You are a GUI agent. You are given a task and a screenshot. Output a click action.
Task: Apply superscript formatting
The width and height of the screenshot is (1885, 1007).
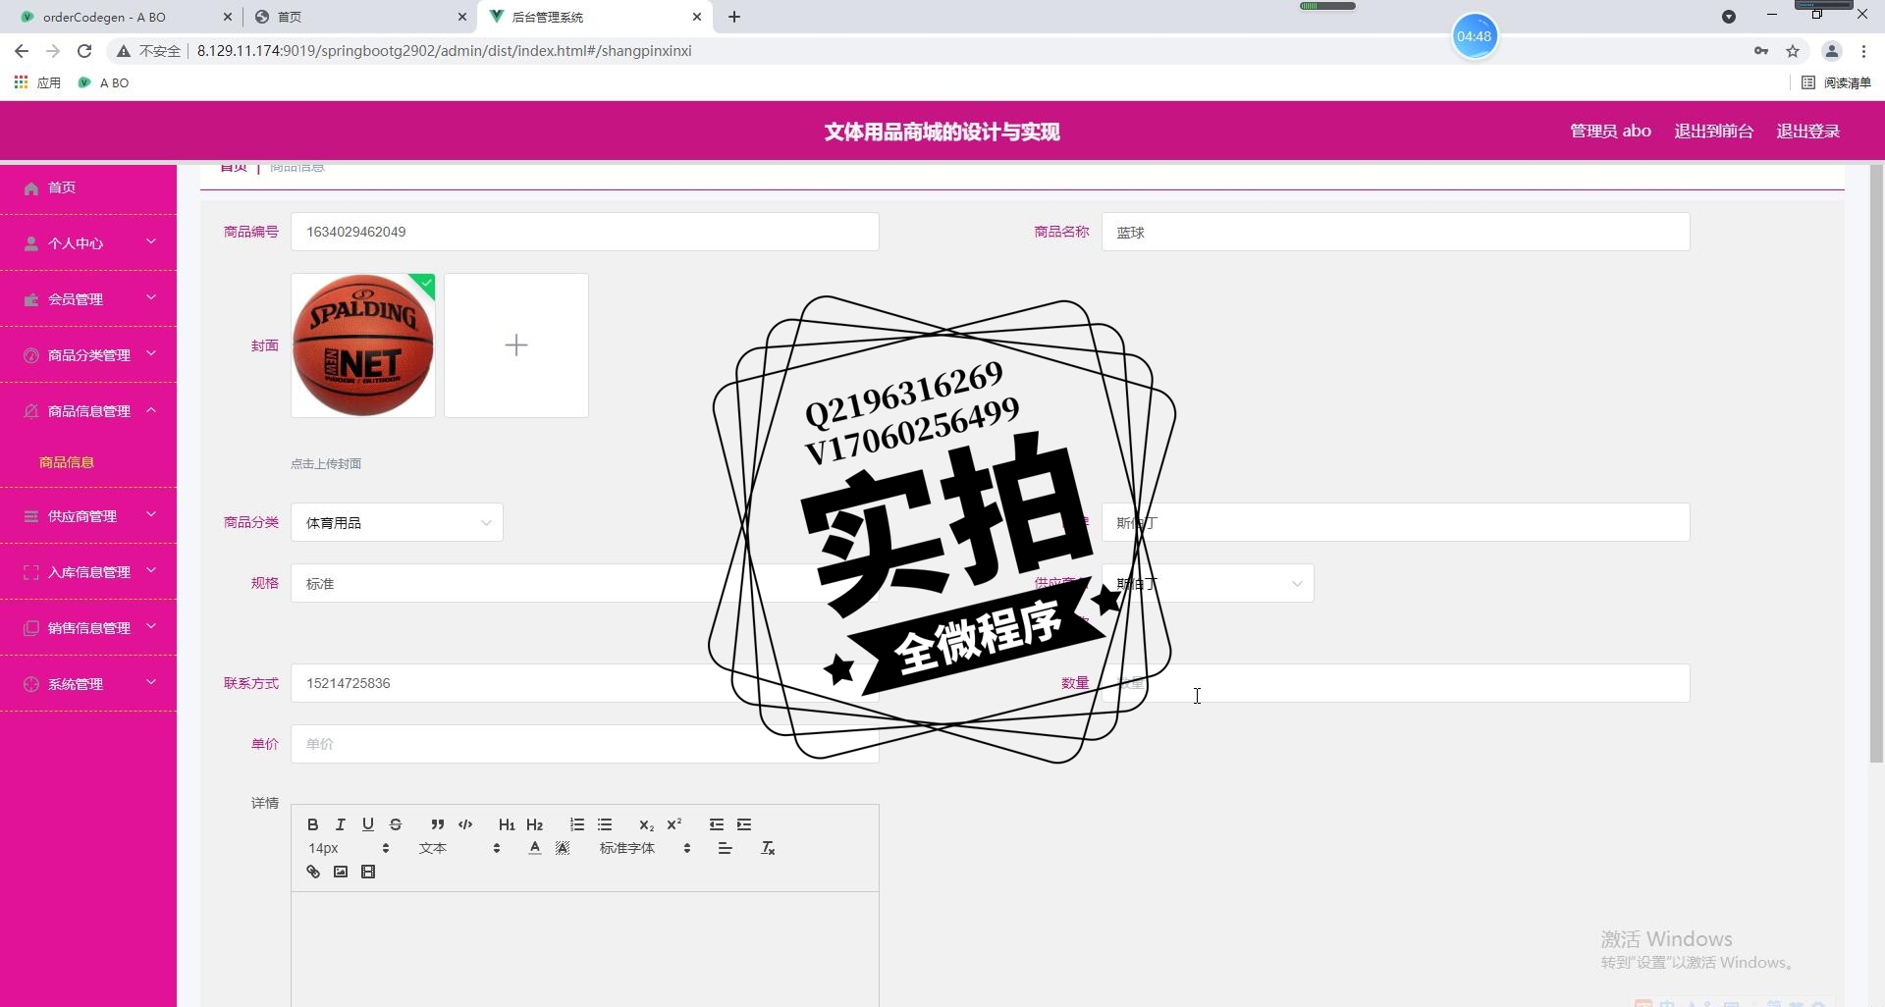click(x=674, y=824)
